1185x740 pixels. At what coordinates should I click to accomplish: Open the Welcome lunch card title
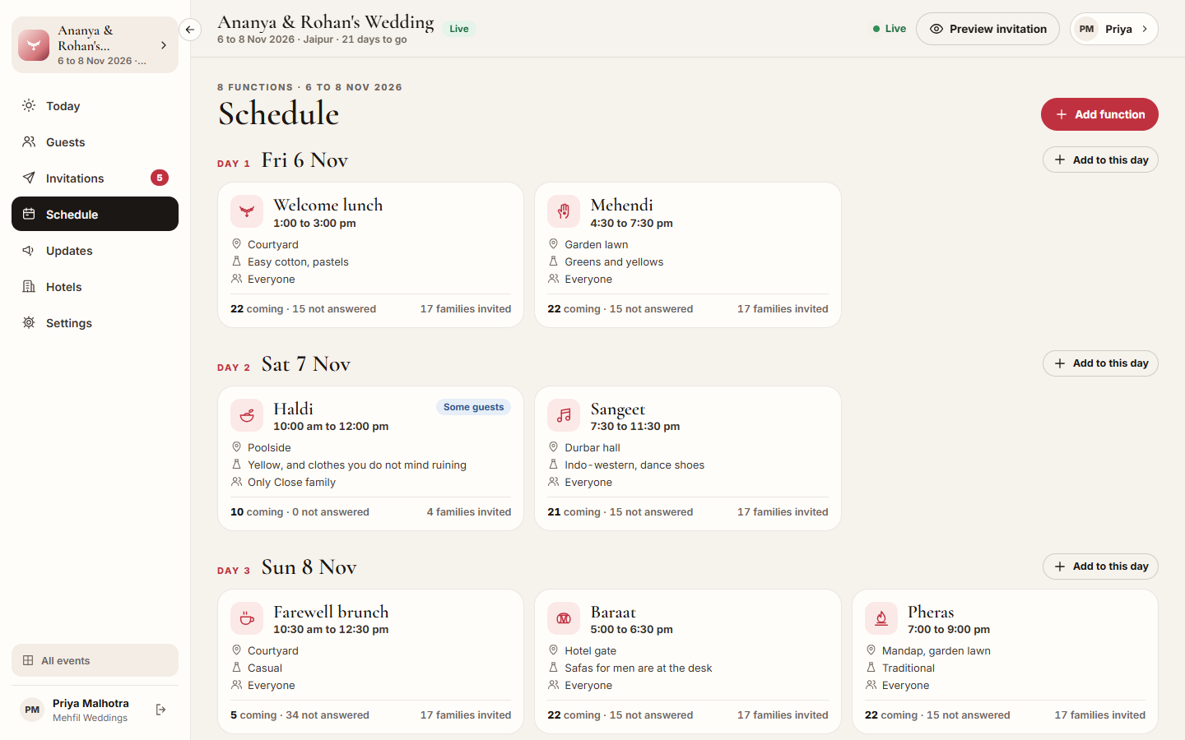pyautogui.click(x=328, y=205)
